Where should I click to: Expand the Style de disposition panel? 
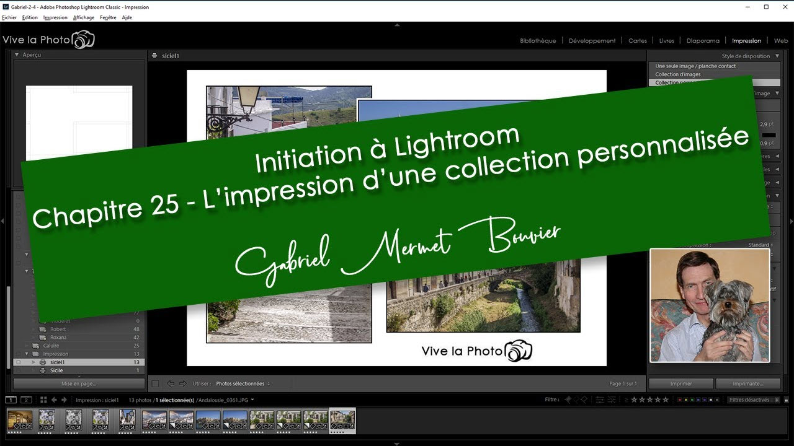[777, 56]
